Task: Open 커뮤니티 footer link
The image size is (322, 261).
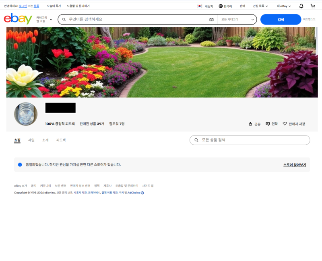Action: 45,186
